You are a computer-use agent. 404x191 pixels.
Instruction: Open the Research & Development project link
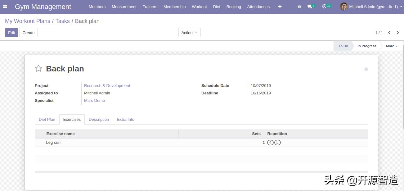[107, 86]
